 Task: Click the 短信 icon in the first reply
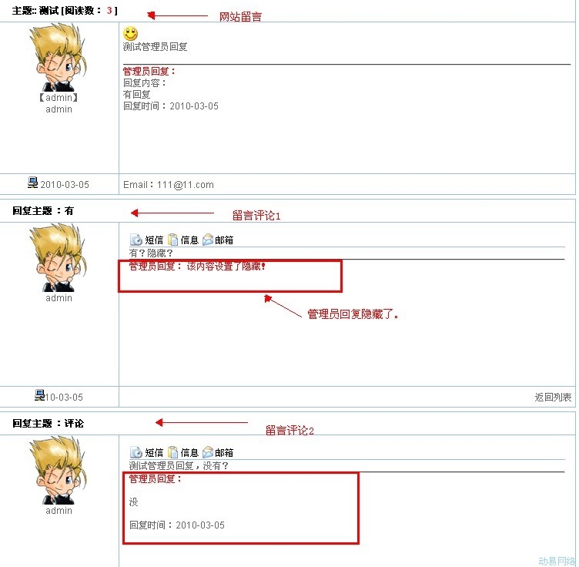[x=136, y=240]
